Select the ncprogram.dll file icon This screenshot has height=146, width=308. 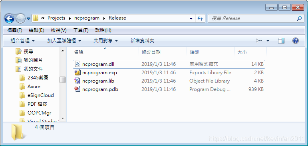(x=78, y=64)
